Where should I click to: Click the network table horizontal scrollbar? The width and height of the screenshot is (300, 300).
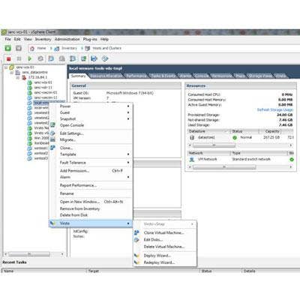tap(240, 166)
